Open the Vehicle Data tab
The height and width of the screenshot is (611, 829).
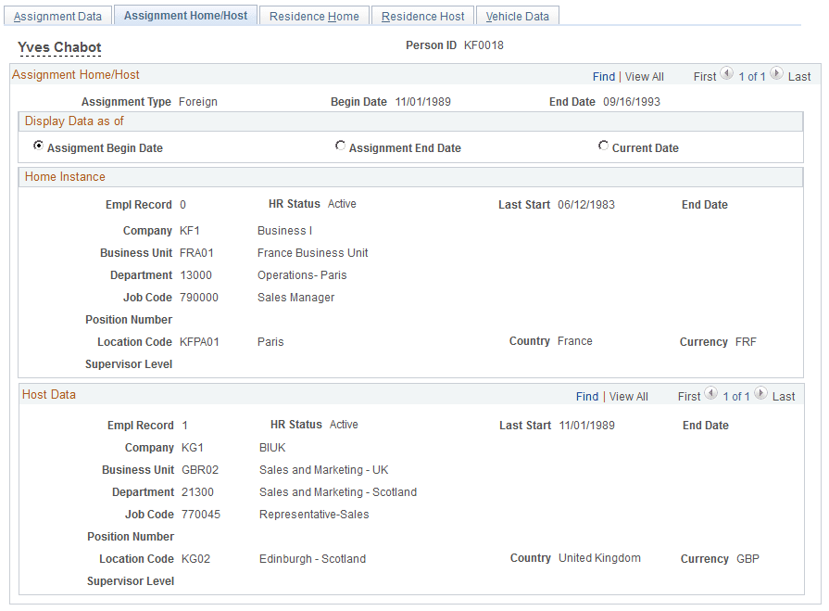tap(517, 15)
